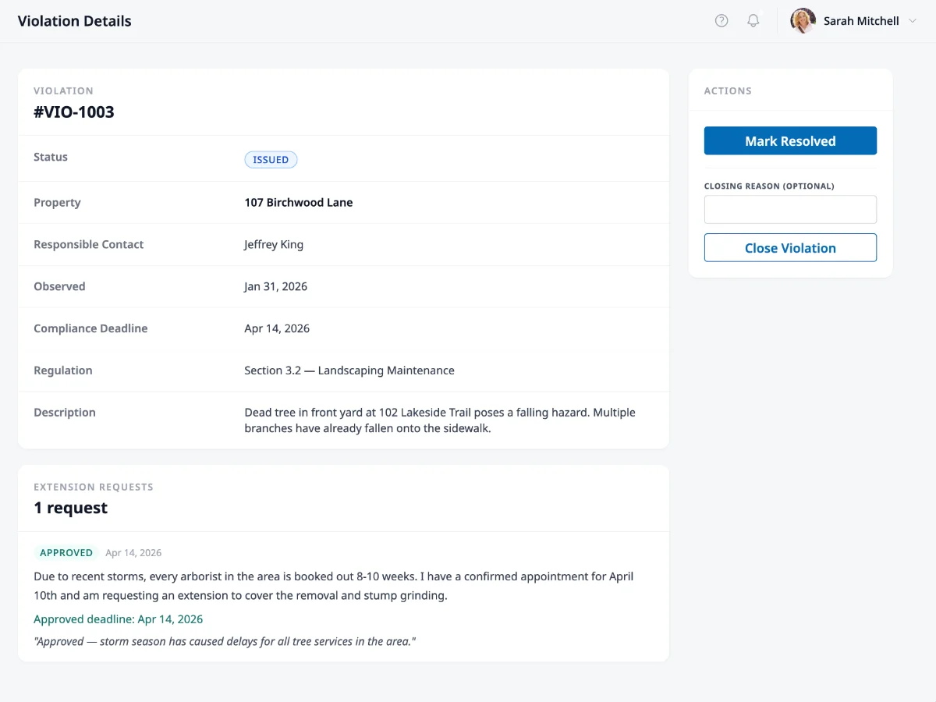Expand the Extension Requests section
Viewport: 936px width, 702px height.
point(94,487)
